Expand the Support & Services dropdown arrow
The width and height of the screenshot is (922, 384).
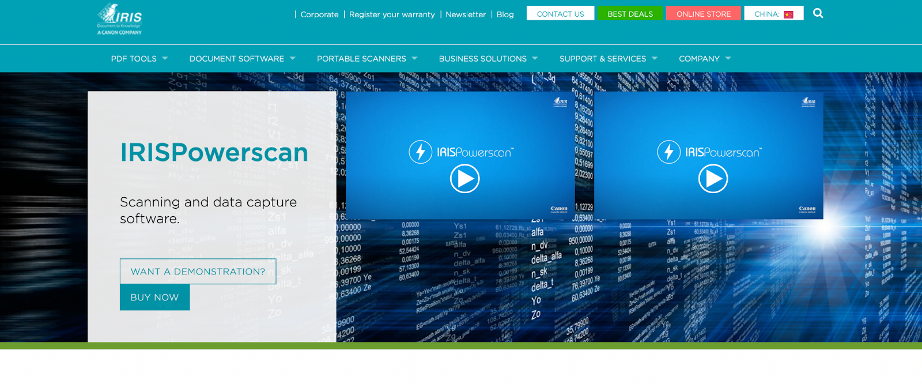[655, 58]
